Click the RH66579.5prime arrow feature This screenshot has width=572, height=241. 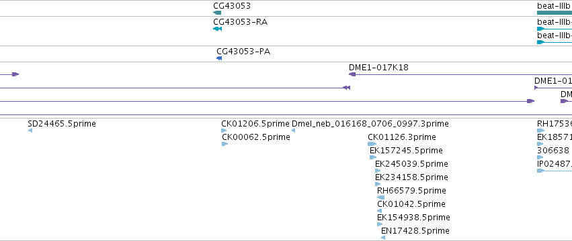[380, 197]
